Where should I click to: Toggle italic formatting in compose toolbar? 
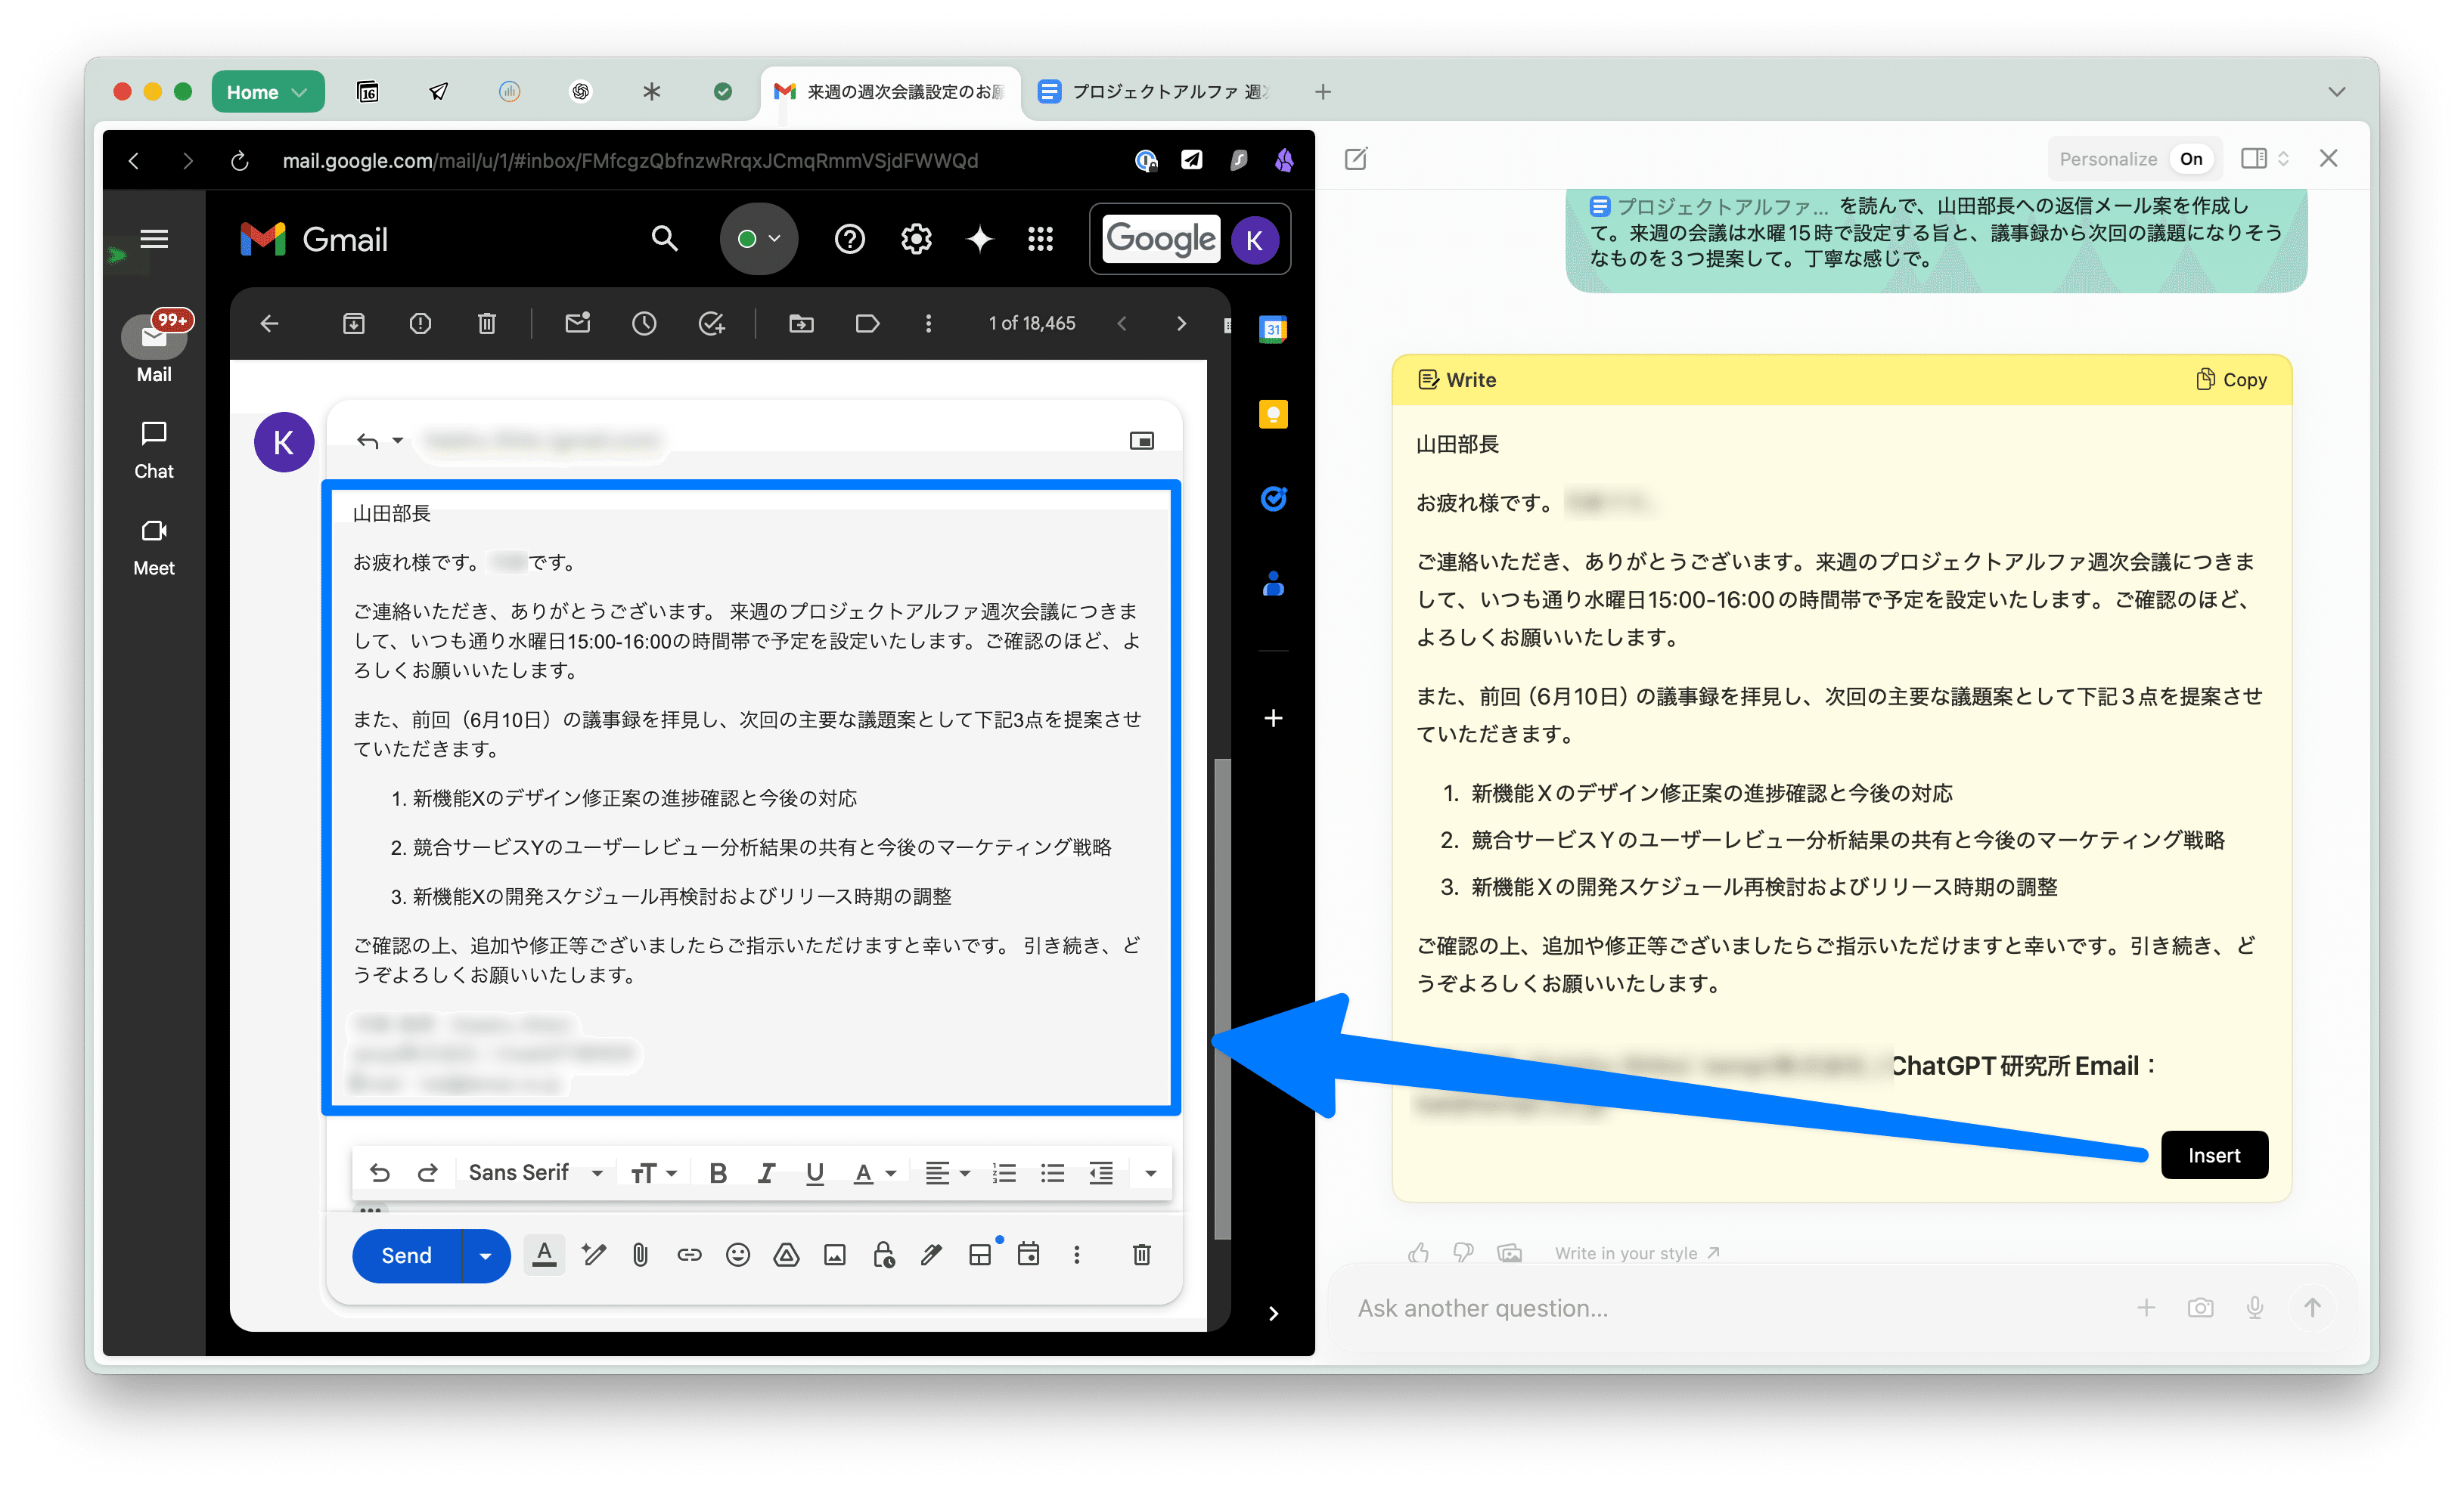pos(766,1173)
